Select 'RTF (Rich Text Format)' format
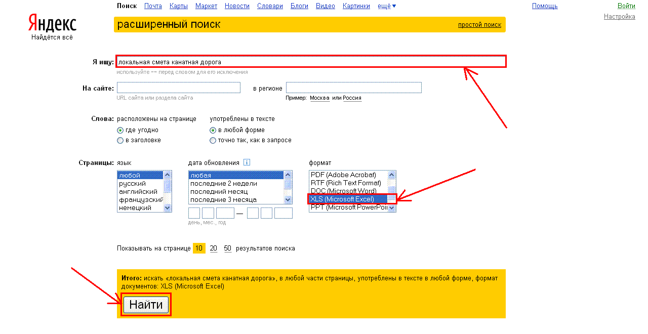The height and width of the screenshot is (334, 648). [x=349, y=183]
